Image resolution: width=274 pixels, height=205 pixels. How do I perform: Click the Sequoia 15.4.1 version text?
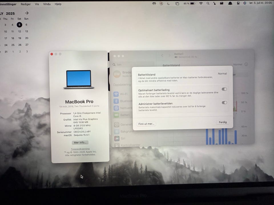click(81, 135)
